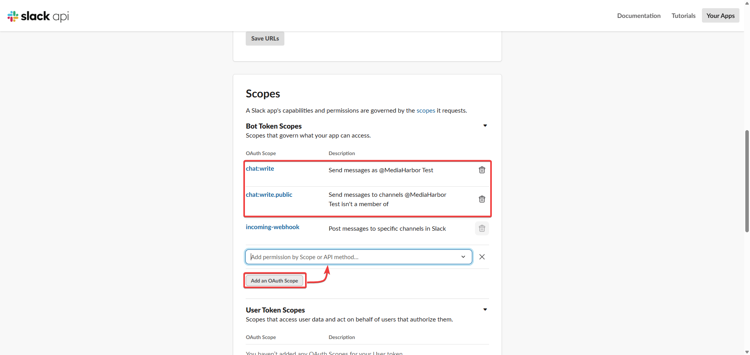Delete the chat:write scope
The width and height of the screenshot is (750, 355).
point(482,170)
